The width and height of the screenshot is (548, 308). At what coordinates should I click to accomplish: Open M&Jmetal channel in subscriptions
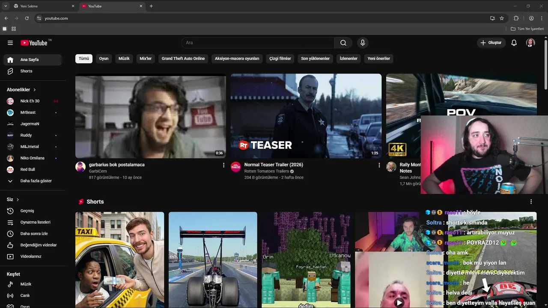tap(33, 147)
